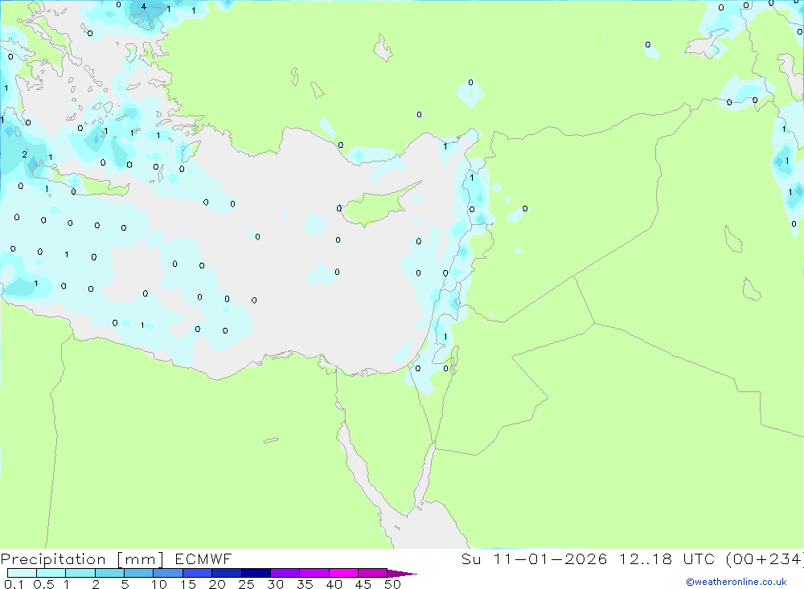Screen dimensions: 804x589
Task: Click the '12..18 UTC' time range text
Action: point(667,558)
